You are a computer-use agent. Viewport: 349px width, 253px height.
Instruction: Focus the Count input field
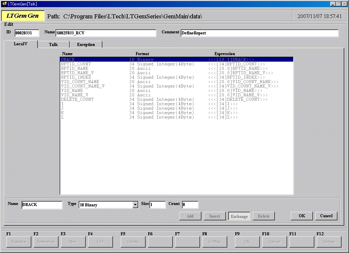pos(190,205)
